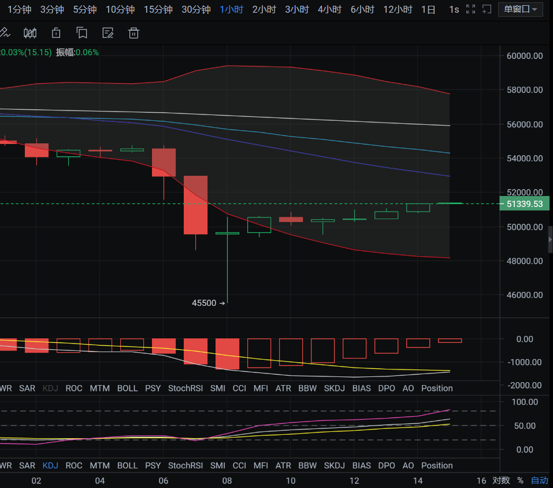Open the 单窗口 window layout dropdown
553x488 pixels.
pos(520,9)
